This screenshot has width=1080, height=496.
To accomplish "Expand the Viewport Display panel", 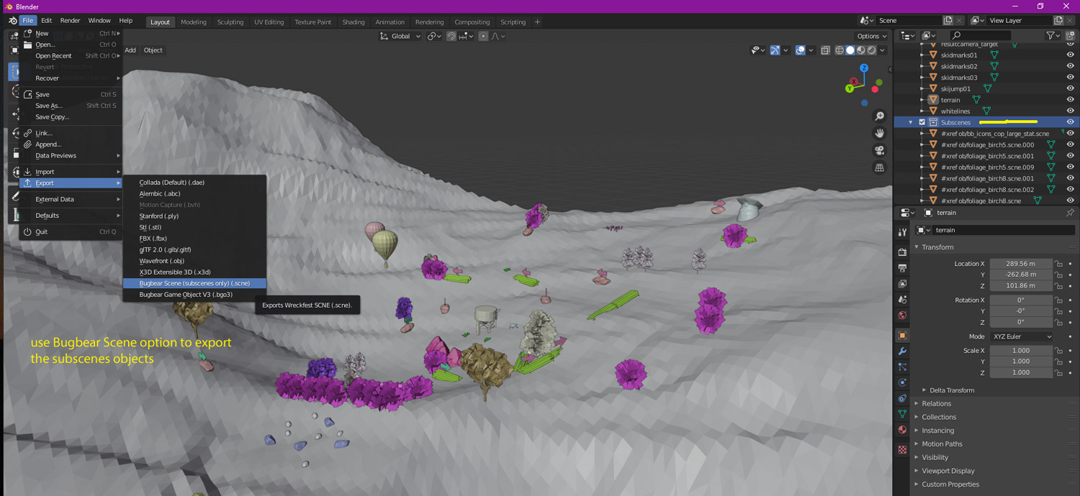I will coord(948,471).
